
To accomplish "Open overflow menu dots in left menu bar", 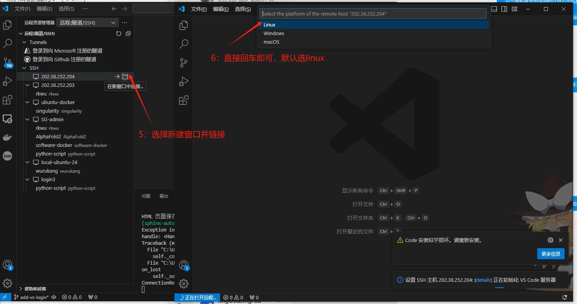I will pos(85,9).
